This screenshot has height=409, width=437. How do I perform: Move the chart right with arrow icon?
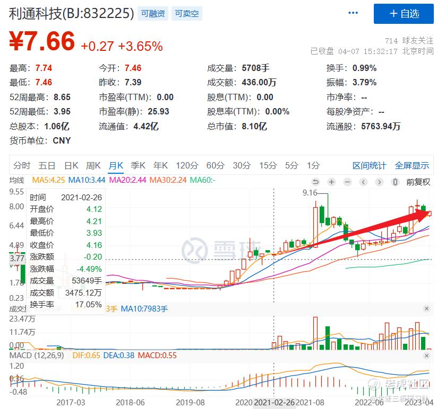[x=379, y=182]
